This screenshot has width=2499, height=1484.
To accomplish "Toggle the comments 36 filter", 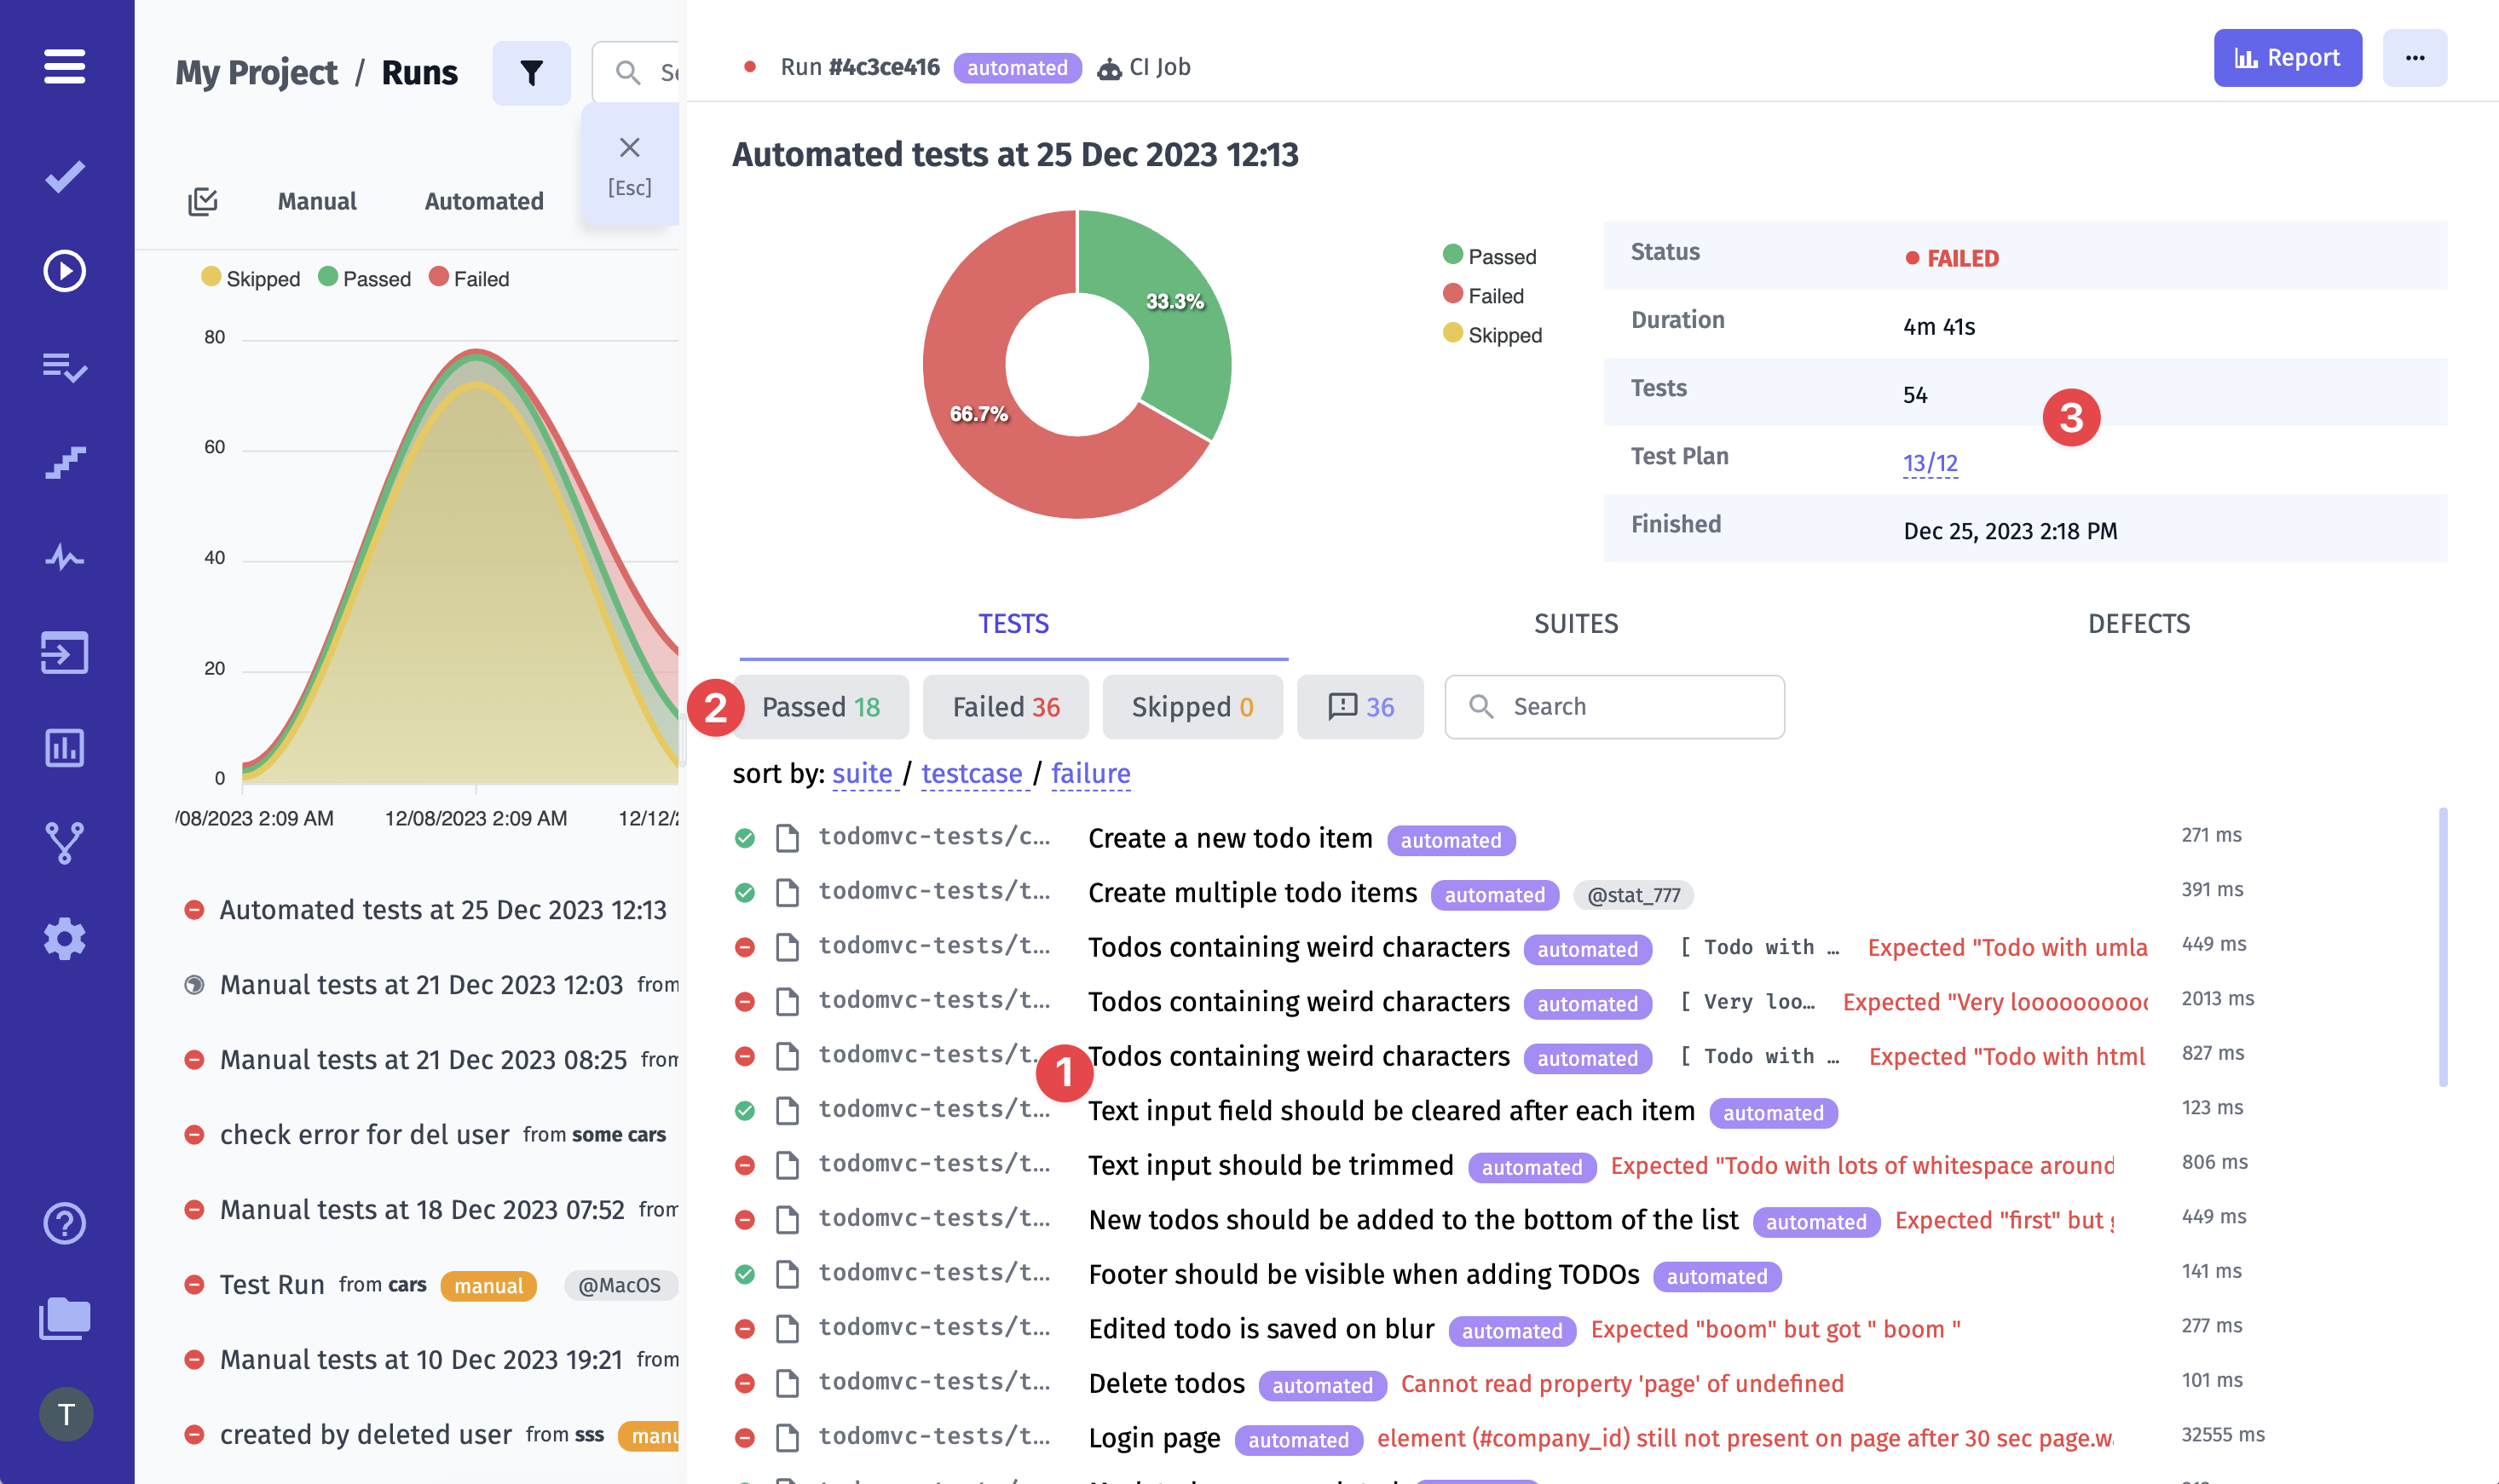I will [1359, 707].
